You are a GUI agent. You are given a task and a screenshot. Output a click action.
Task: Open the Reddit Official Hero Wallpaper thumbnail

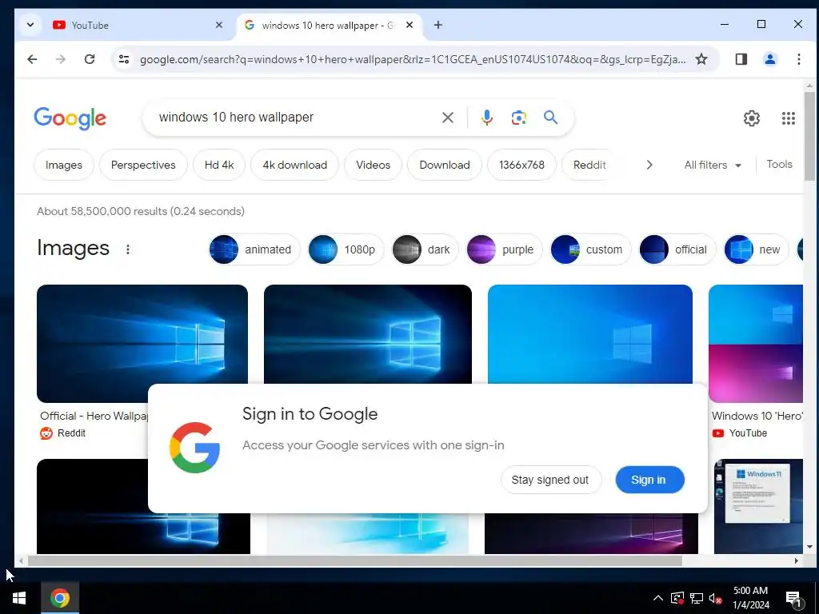point(142,344)
